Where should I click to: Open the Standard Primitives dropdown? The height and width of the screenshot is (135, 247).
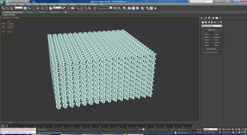pos(211,26)
